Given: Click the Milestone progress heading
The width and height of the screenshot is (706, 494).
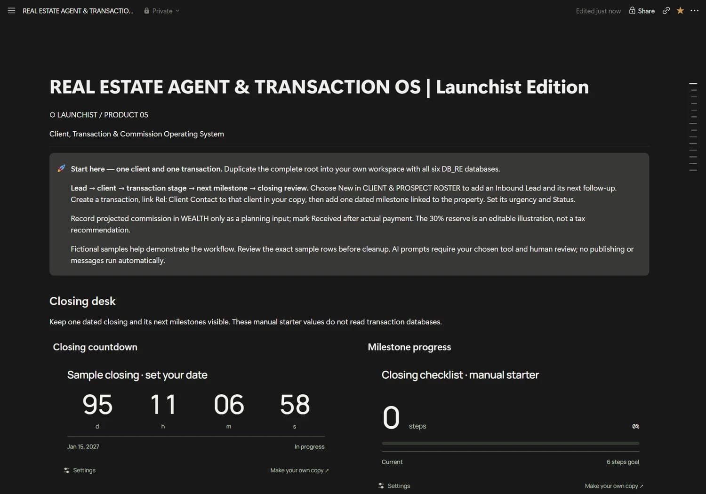Looking at the screenshot, I should click(409, 347).
